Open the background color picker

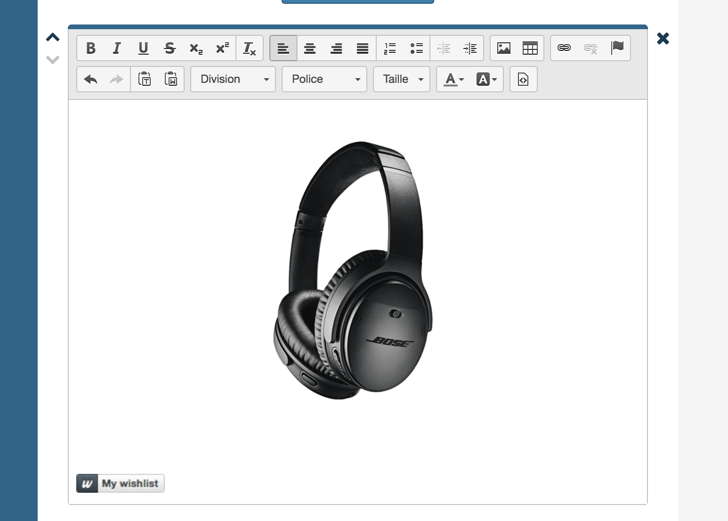[x=486, y=79]
